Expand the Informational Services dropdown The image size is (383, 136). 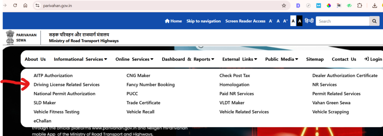pyautogui.click(x=80, y=59)
